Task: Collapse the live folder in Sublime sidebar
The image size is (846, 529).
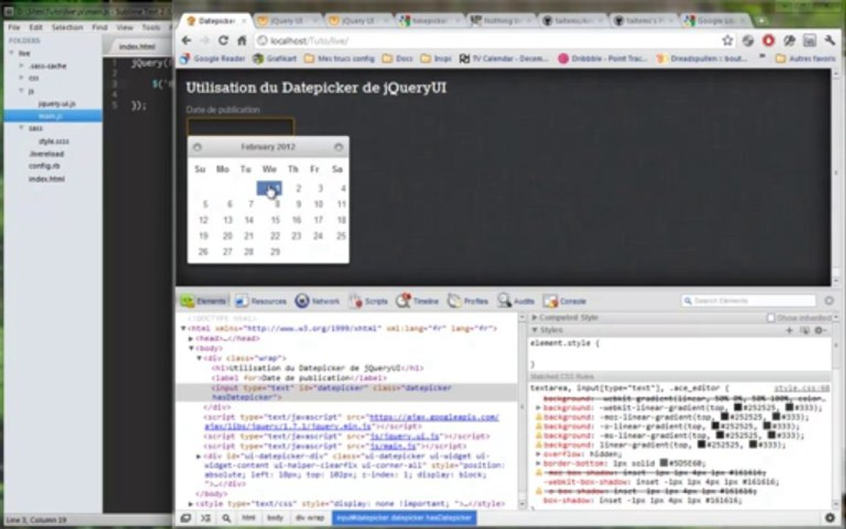Action: coord(12,54)
